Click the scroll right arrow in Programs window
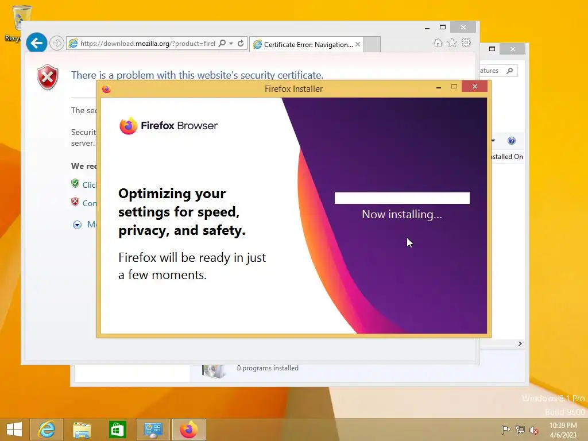 point(520,343)
